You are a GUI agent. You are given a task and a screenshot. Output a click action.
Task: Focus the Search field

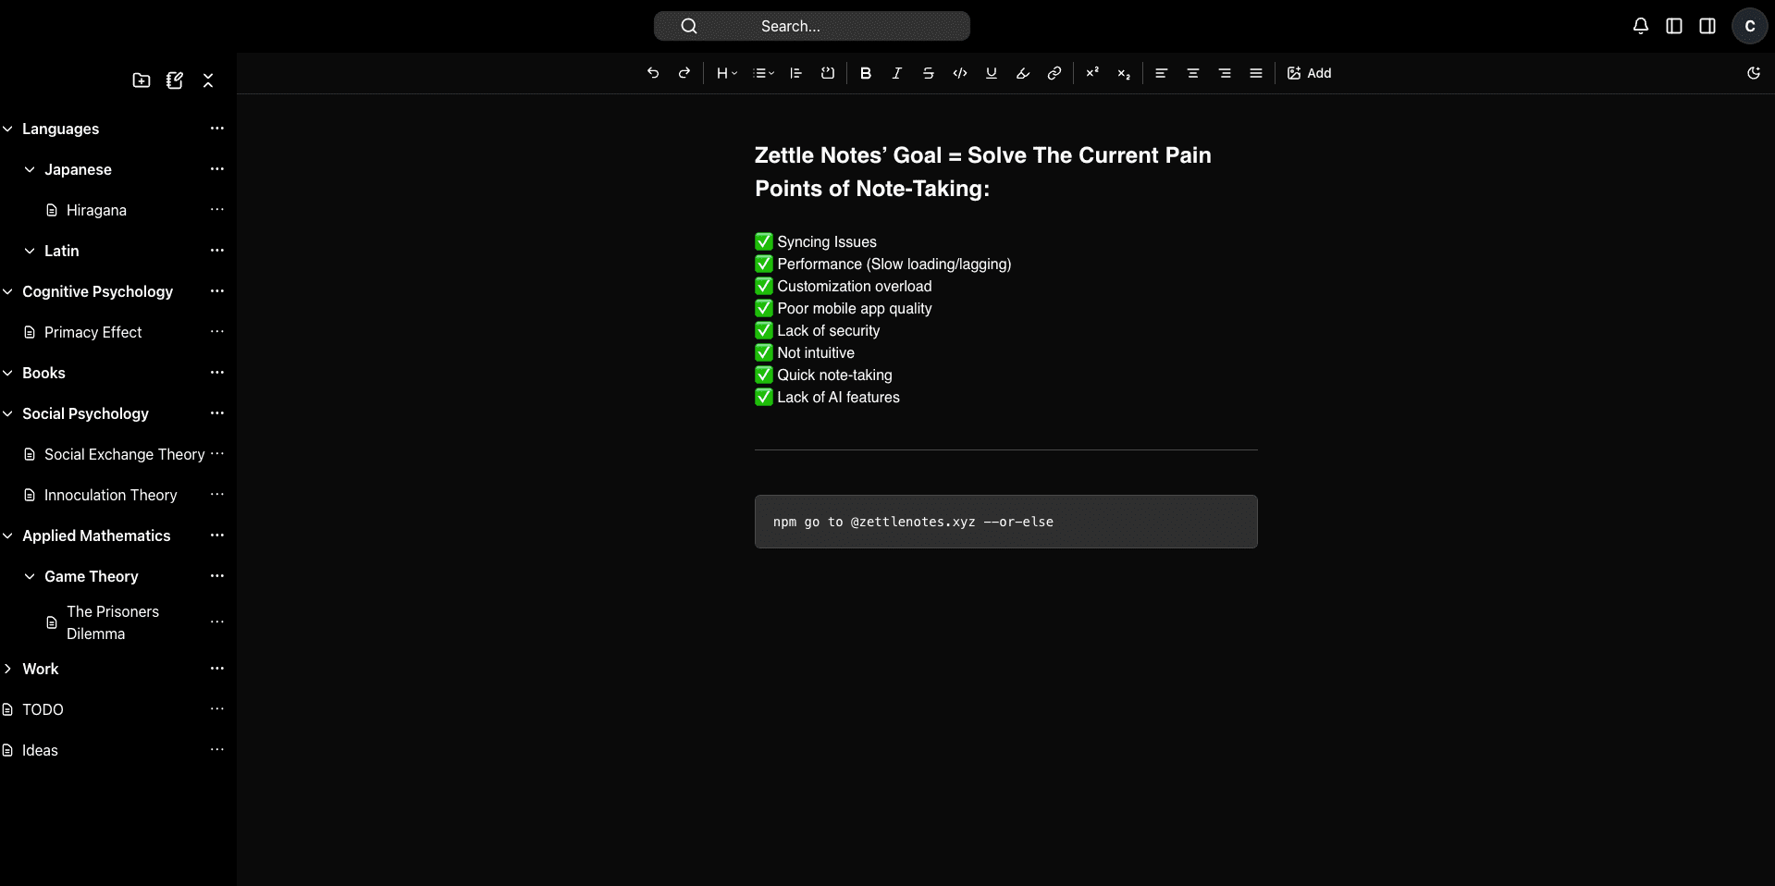click(812, 26)
